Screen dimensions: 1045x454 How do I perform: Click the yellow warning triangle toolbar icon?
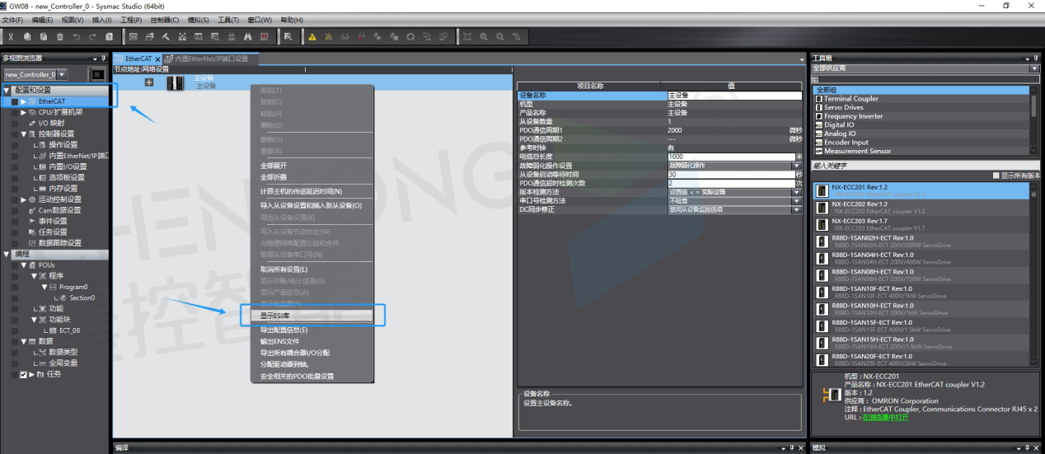point(312,36)
